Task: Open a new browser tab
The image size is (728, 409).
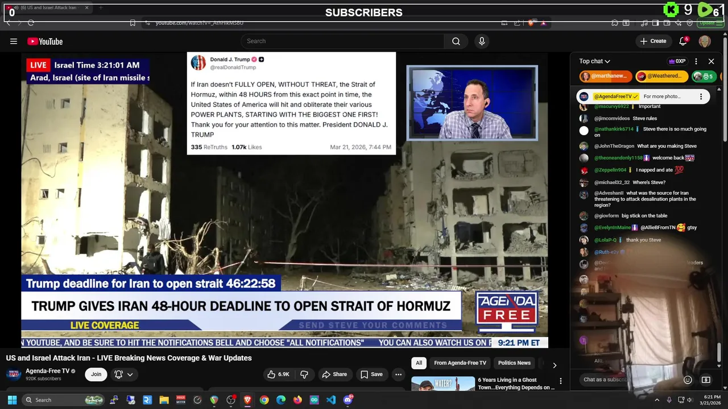Action: [x=101, y=8]
